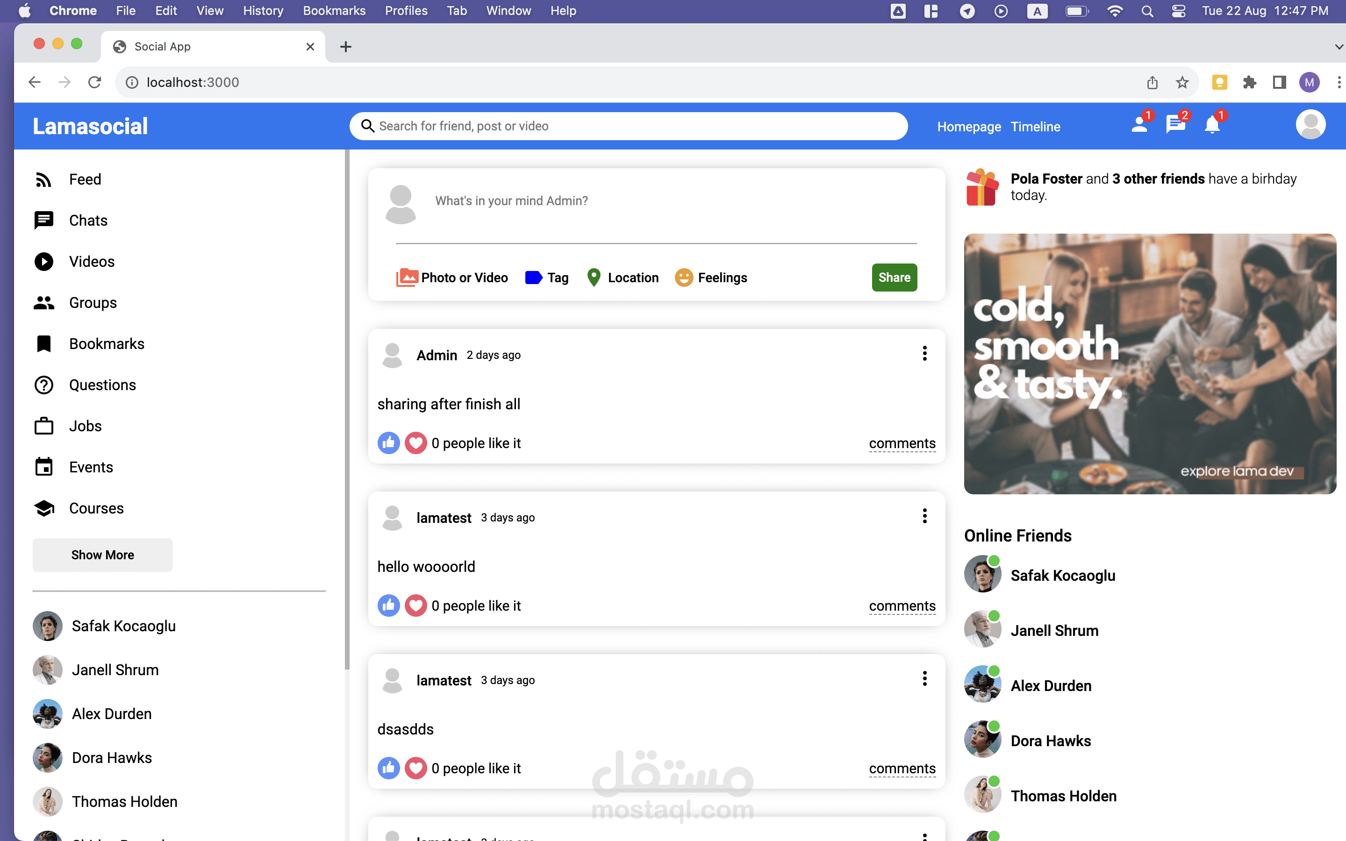Click the Wi-Fi icon in menu bar
1346x841 pixels.
pyautogui.click(x=1115, y=11)
